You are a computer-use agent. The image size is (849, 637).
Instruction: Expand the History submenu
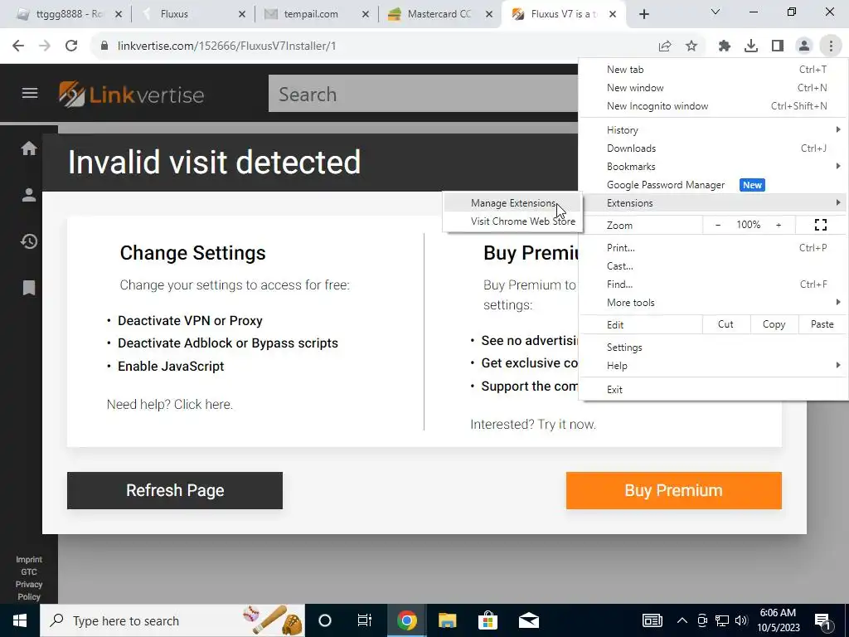(714, 130)
